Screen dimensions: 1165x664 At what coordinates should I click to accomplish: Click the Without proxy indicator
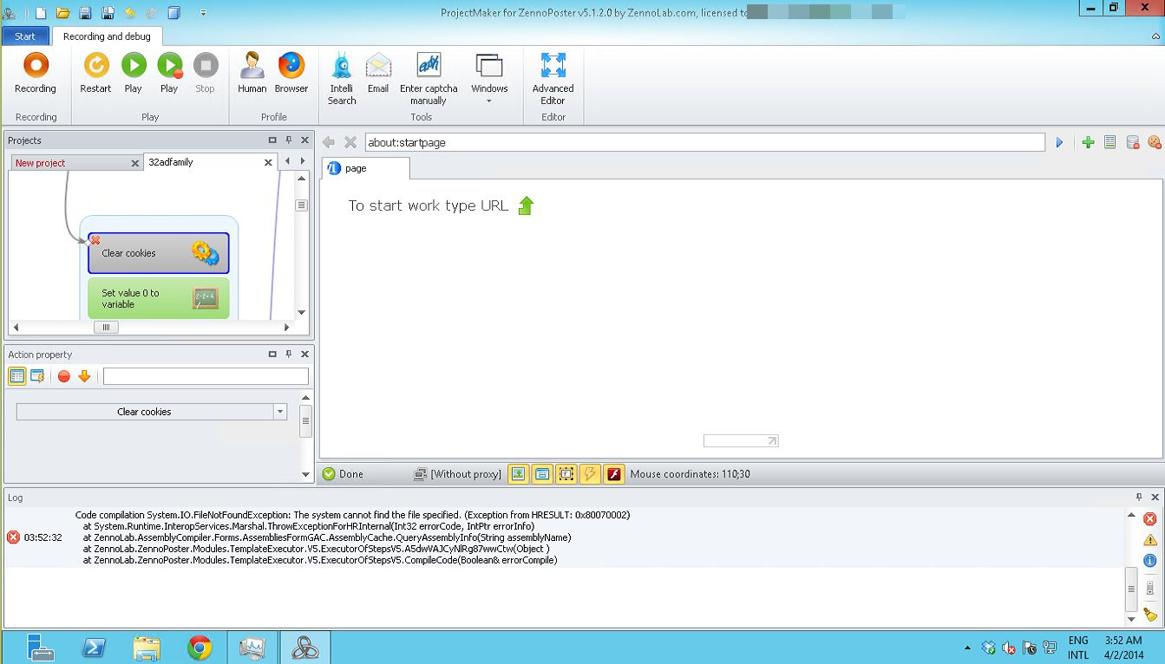pos(458,474)
